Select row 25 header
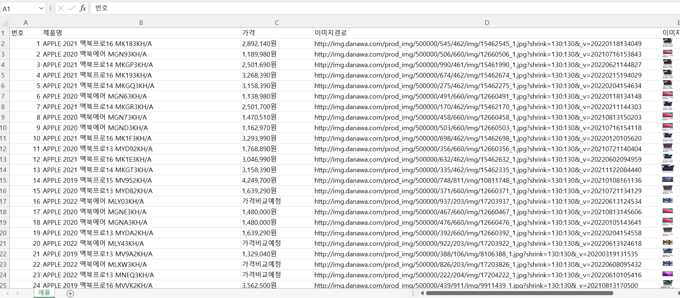680x298 pixels. tap(4, 285)
